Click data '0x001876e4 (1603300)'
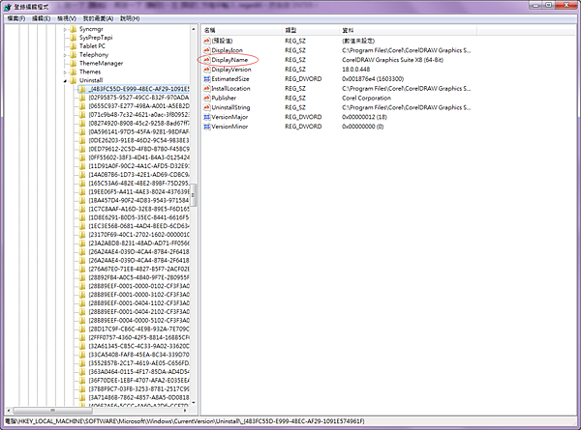 pos(373,79)
